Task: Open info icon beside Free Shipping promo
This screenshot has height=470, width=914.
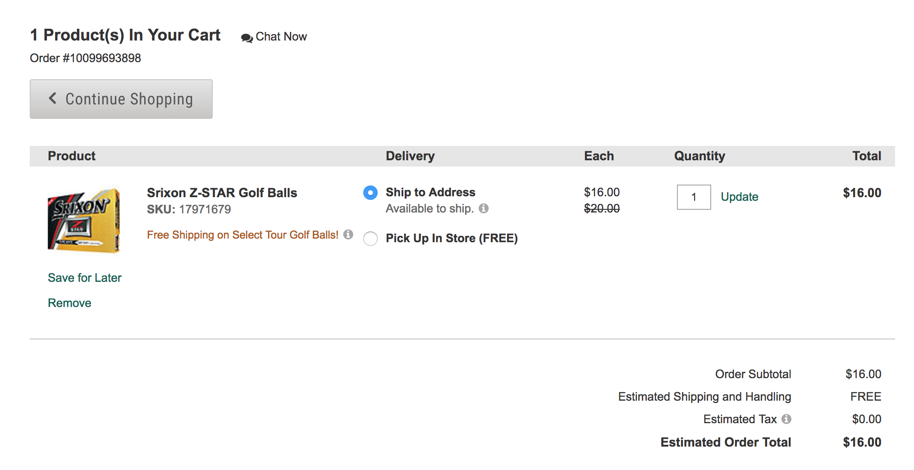Action: point(348,235)
